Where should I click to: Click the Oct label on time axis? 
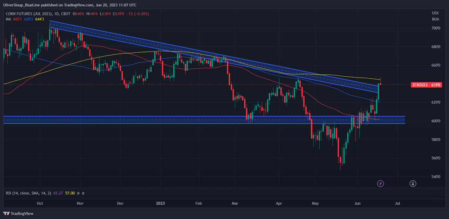click(40, 203)
